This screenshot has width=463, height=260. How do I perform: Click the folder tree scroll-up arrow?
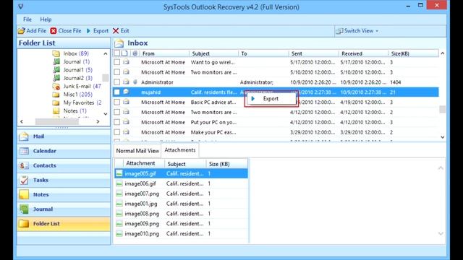pyautogui.click(x=106, y=53)
